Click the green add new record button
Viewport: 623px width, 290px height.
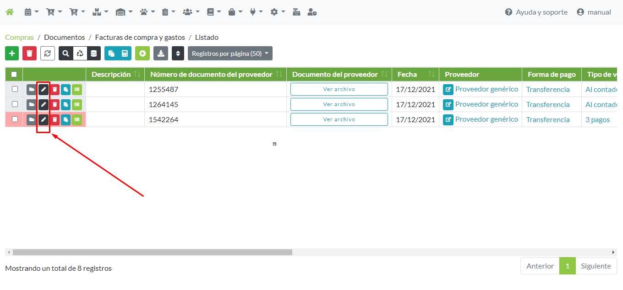[x=12, y=54]
